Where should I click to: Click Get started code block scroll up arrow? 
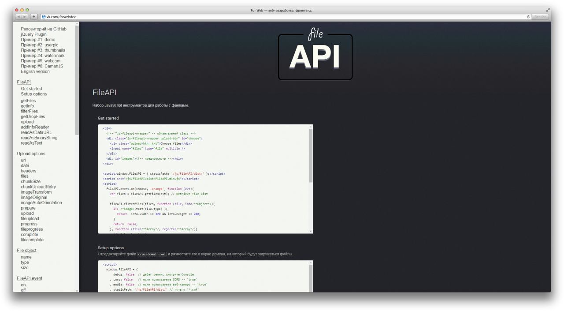click(x=311, y=127)
